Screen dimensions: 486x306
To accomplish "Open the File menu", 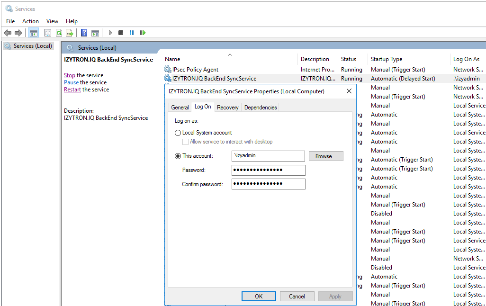I will point(10,21).
